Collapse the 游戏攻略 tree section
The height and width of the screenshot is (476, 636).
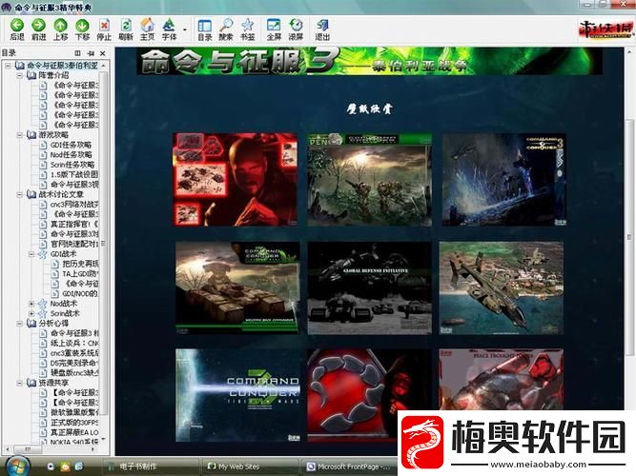point(19,135)
